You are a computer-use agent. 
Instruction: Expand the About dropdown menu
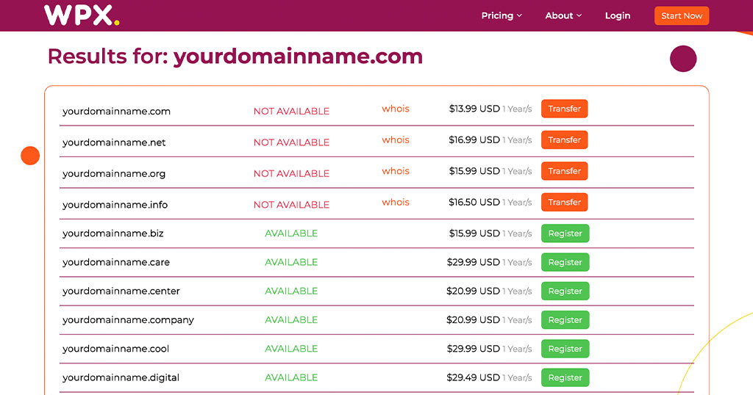pyautogui.click(x=563, y=15)
